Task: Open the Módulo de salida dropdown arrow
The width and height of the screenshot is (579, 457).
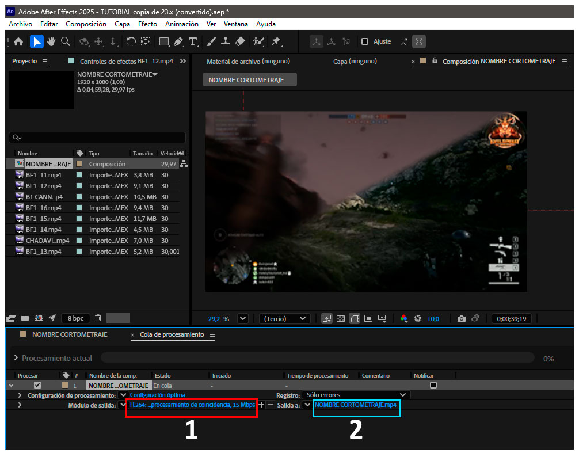Action: 123,405
